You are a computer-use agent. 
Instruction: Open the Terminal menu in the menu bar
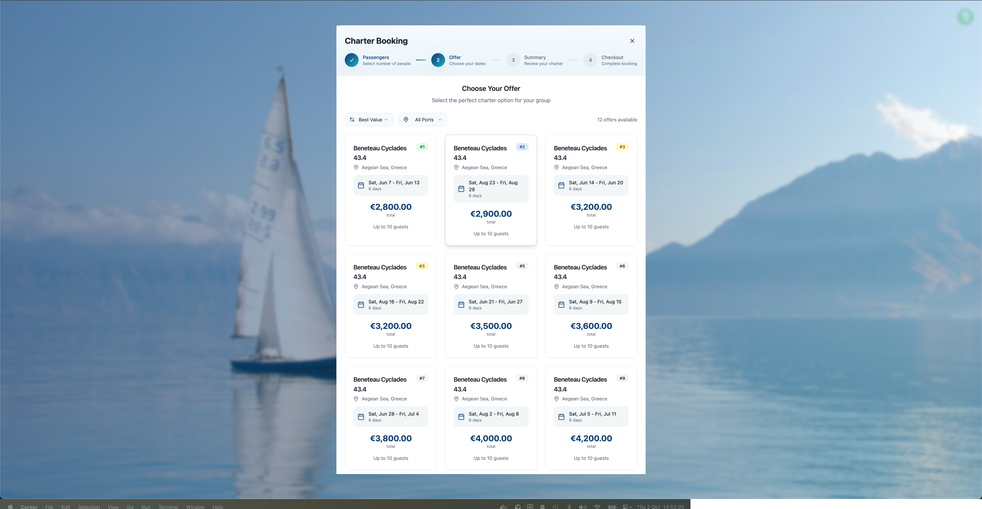pos(168,507)
